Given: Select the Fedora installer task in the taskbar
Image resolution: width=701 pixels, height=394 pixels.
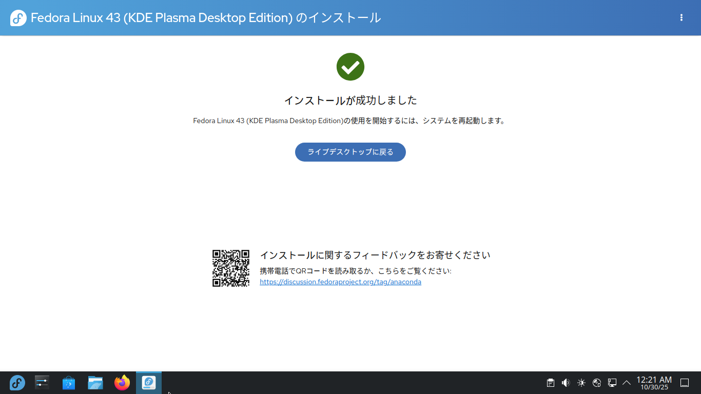Looking at the screenshot, I should tap(149, 383).
